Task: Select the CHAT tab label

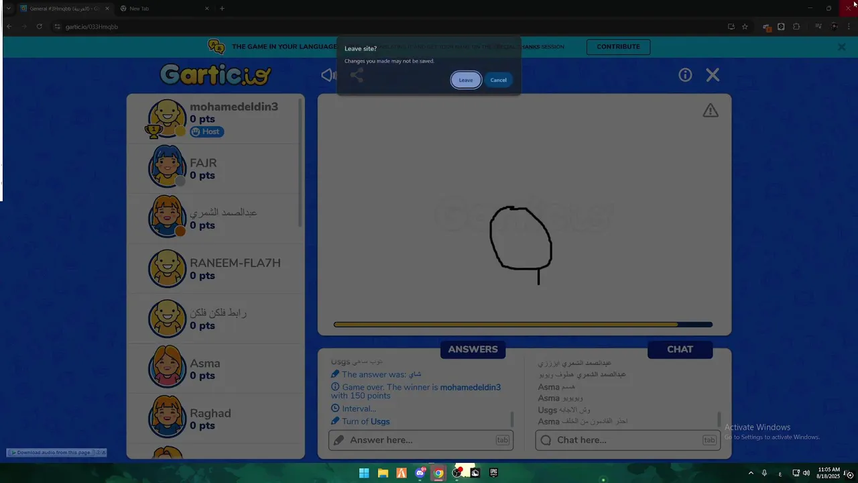Action: (x=680, y=349)
